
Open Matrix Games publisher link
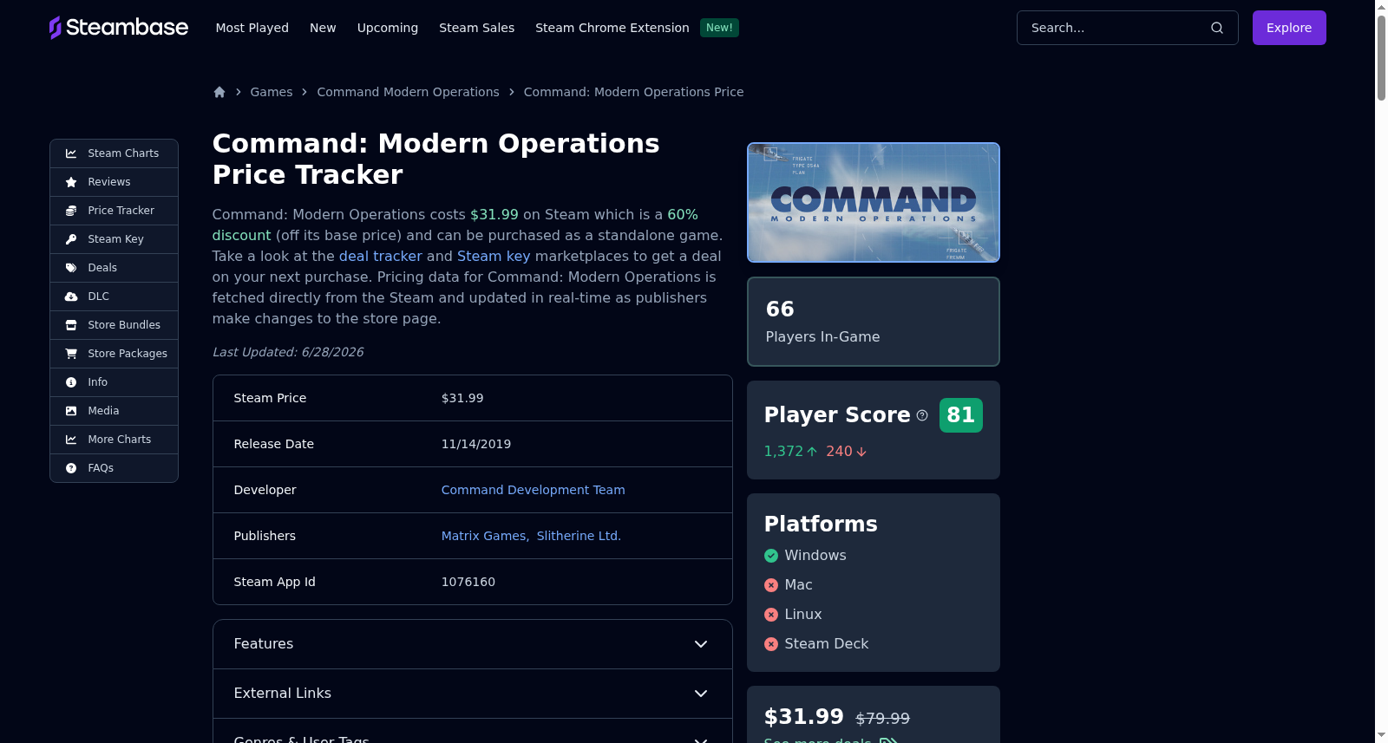coord(484,536)
